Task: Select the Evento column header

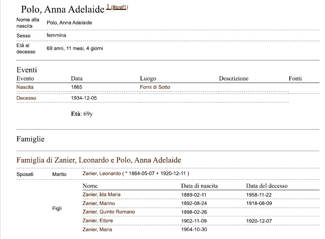Action: [x=25, y=78]
